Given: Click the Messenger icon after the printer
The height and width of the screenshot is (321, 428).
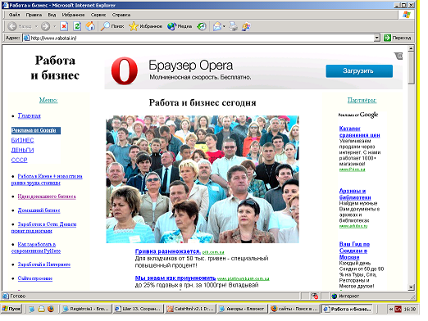Looking at the screenshot, I should pos(246,26).
